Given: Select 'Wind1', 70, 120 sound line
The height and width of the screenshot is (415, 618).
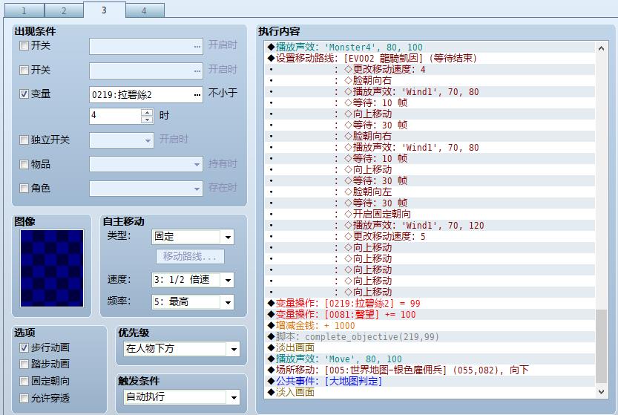Looking at the screenshot, I should point(430,225).
